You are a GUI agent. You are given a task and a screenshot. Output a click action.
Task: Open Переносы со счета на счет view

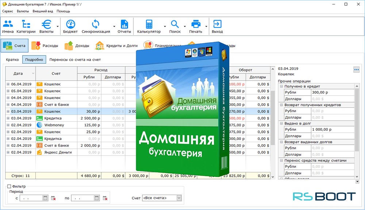coord(75,60)
